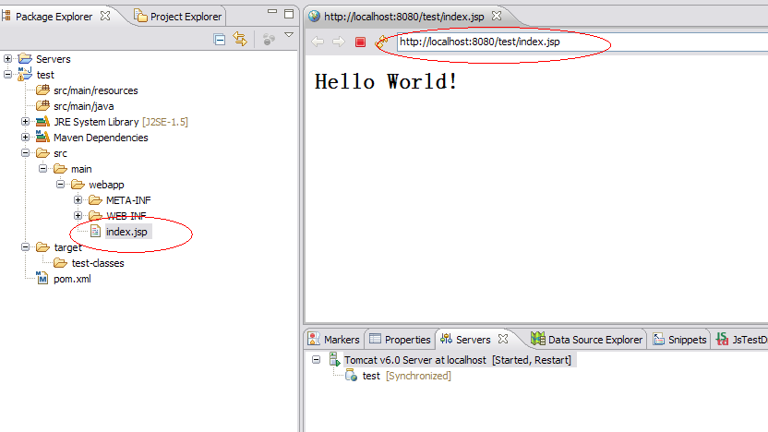Image resolution: width=768 pixels, height=432 pixels.
Task: Expand the META-INF folder
Action: (78, 199)
